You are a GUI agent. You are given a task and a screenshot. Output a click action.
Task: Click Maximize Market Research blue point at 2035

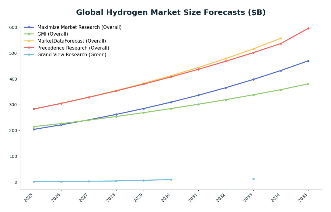[308, 61]
